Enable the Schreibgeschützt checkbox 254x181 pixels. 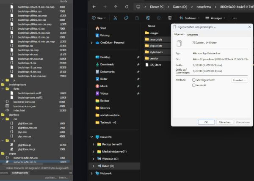coord(194,80)
